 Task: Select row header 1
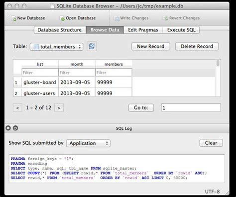pyautogui.click(x=17, y=83)
